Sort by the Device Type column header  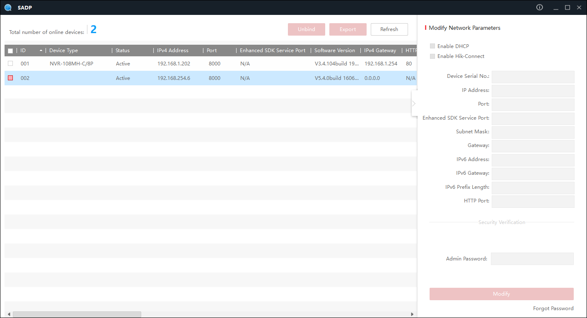click(x=63, y=51)
